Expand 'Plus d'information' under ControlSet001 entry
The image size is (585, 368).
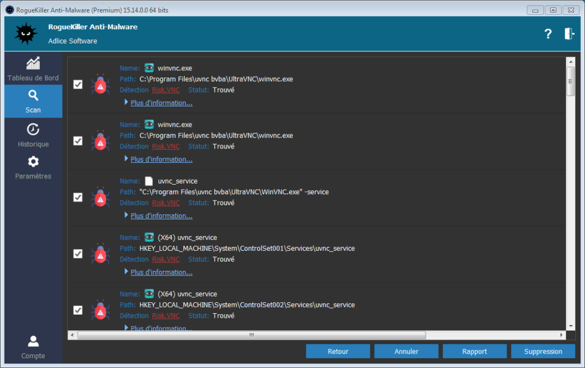pyautogui.click(x=161, y=273)
